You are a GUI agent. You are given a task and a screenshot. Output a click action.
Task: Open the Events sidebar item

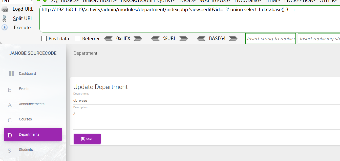pyautogui.click(x=33, y=89)
